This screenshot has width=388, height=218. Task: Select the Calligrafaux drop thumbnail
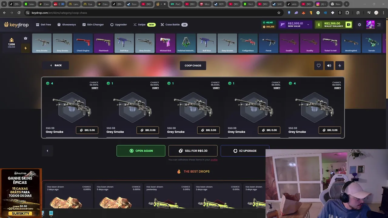(x=248, y=43)
